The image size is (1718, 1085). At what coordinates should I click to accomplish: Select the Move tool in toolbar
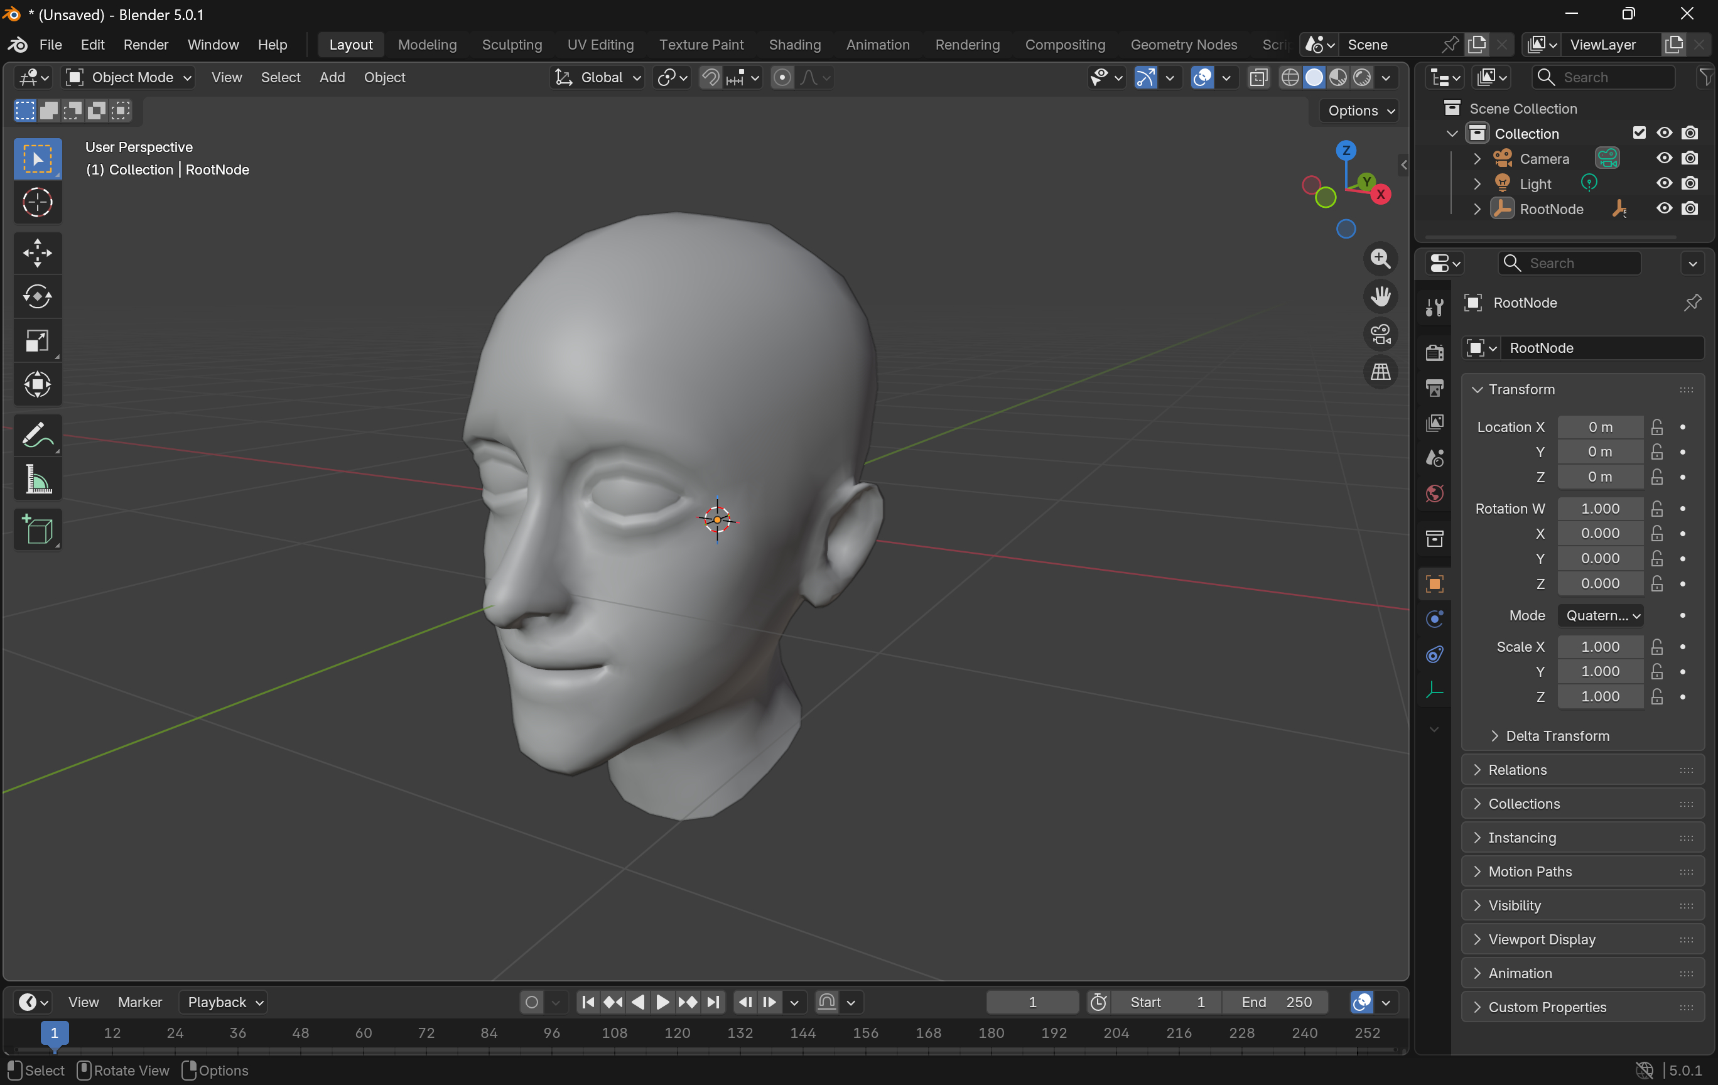[x=37, y=252]
